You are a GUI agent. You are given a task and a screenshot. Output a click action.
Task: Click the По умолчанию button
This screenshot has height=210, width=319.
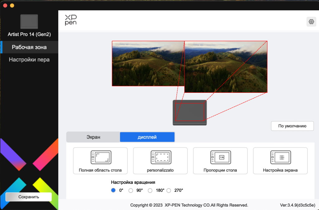292,126
